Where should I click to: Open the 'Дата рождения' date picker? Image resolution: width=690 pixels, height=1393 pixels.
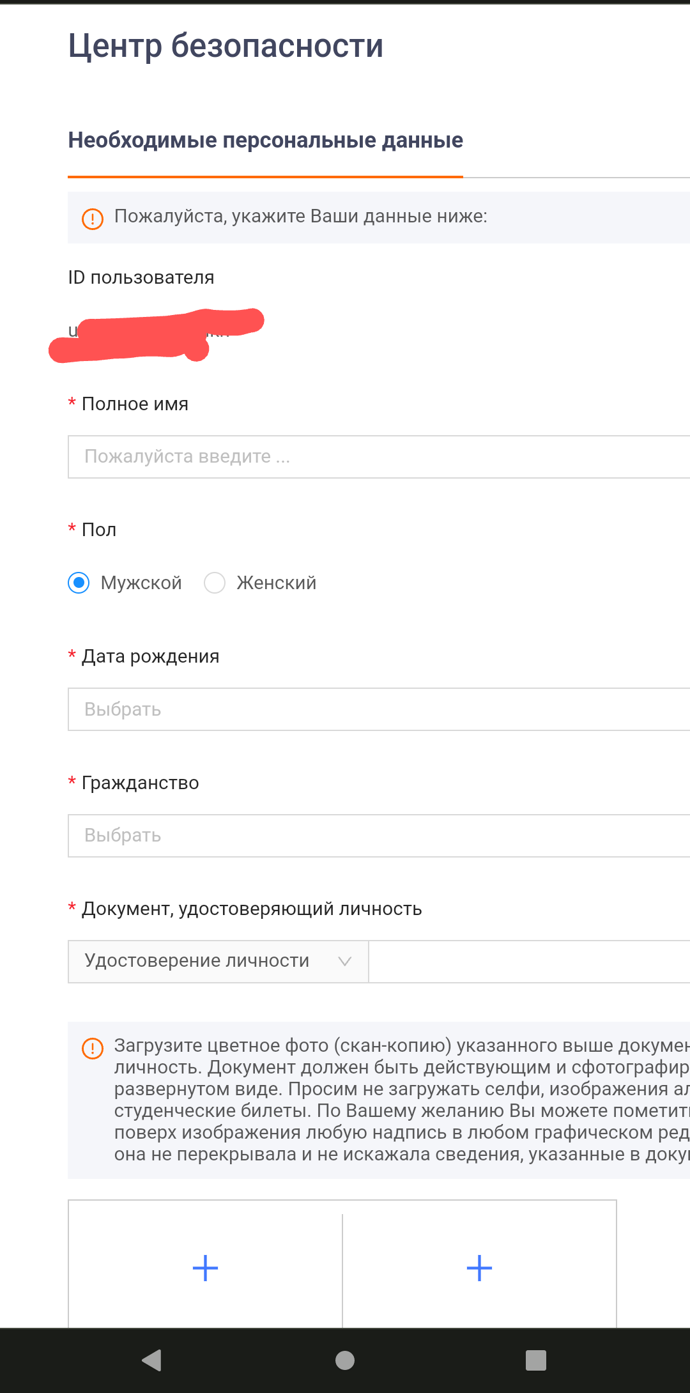pyautogui.click(x=379, y=709)
